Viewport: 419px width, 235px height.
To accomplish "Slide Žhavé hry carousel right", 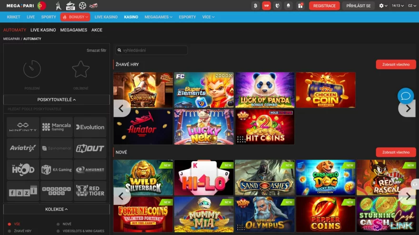I will pos(408,108).
